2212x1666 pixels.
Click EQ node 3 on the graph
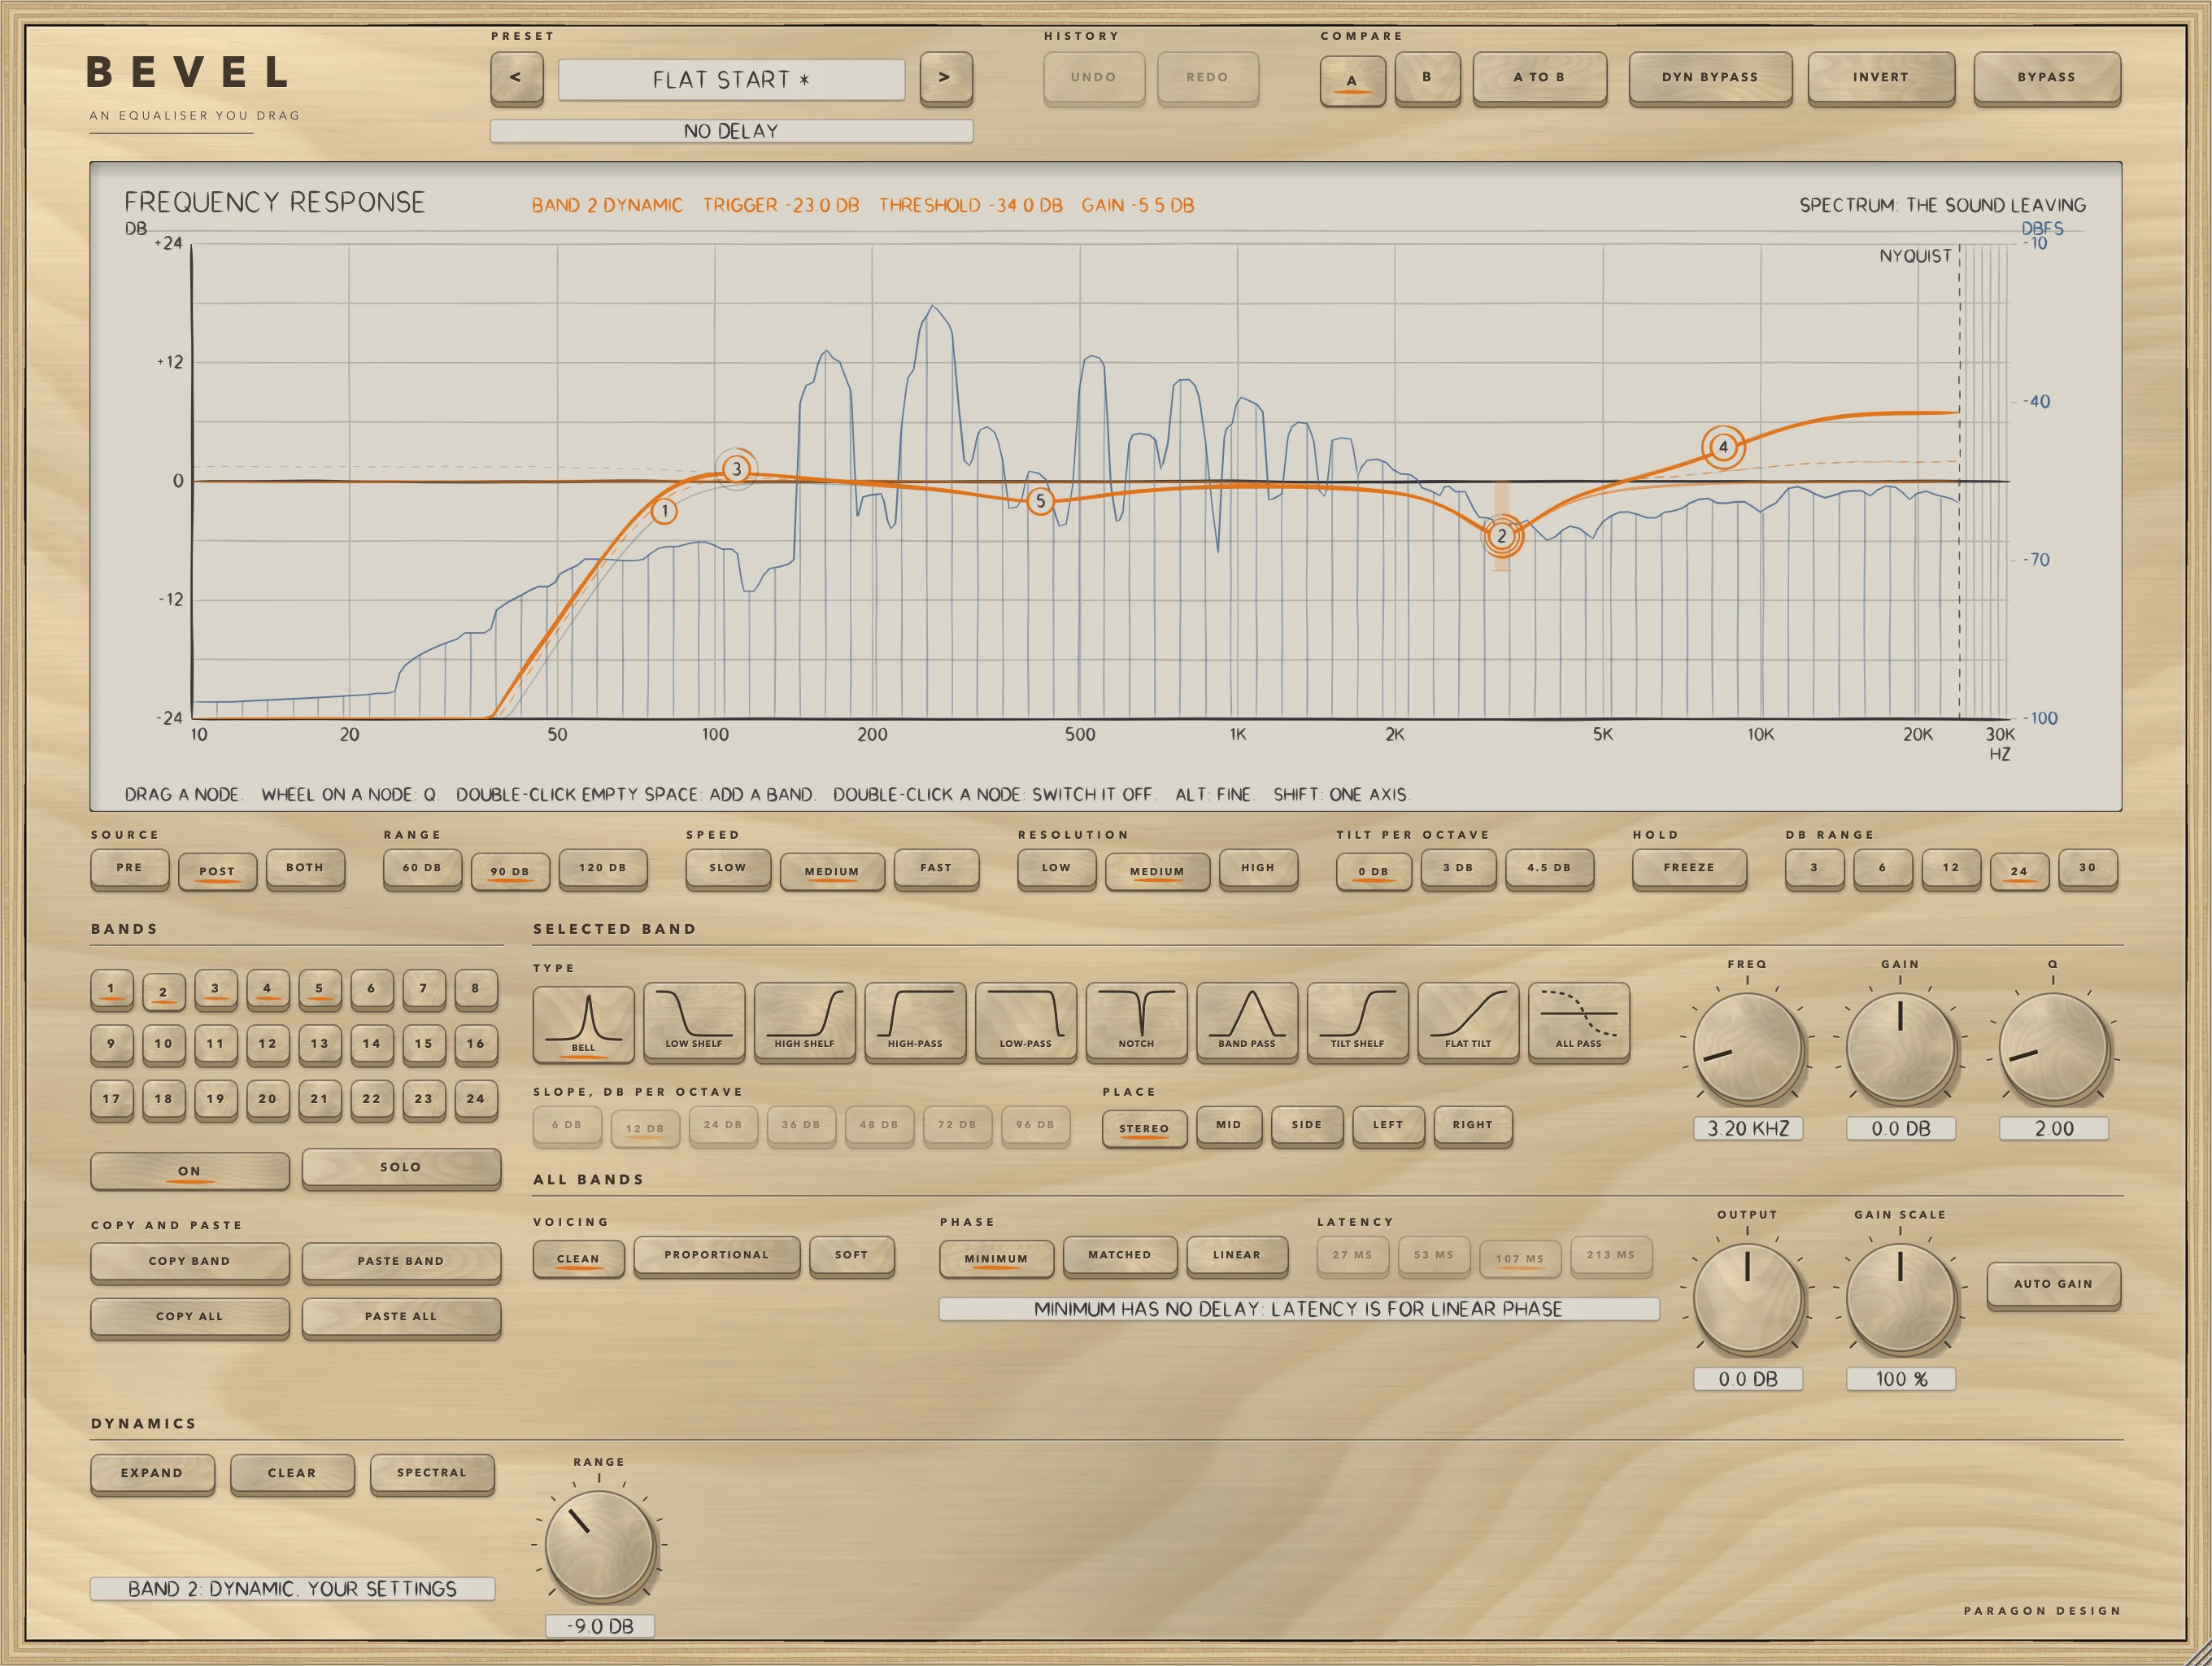coord(737,468)
